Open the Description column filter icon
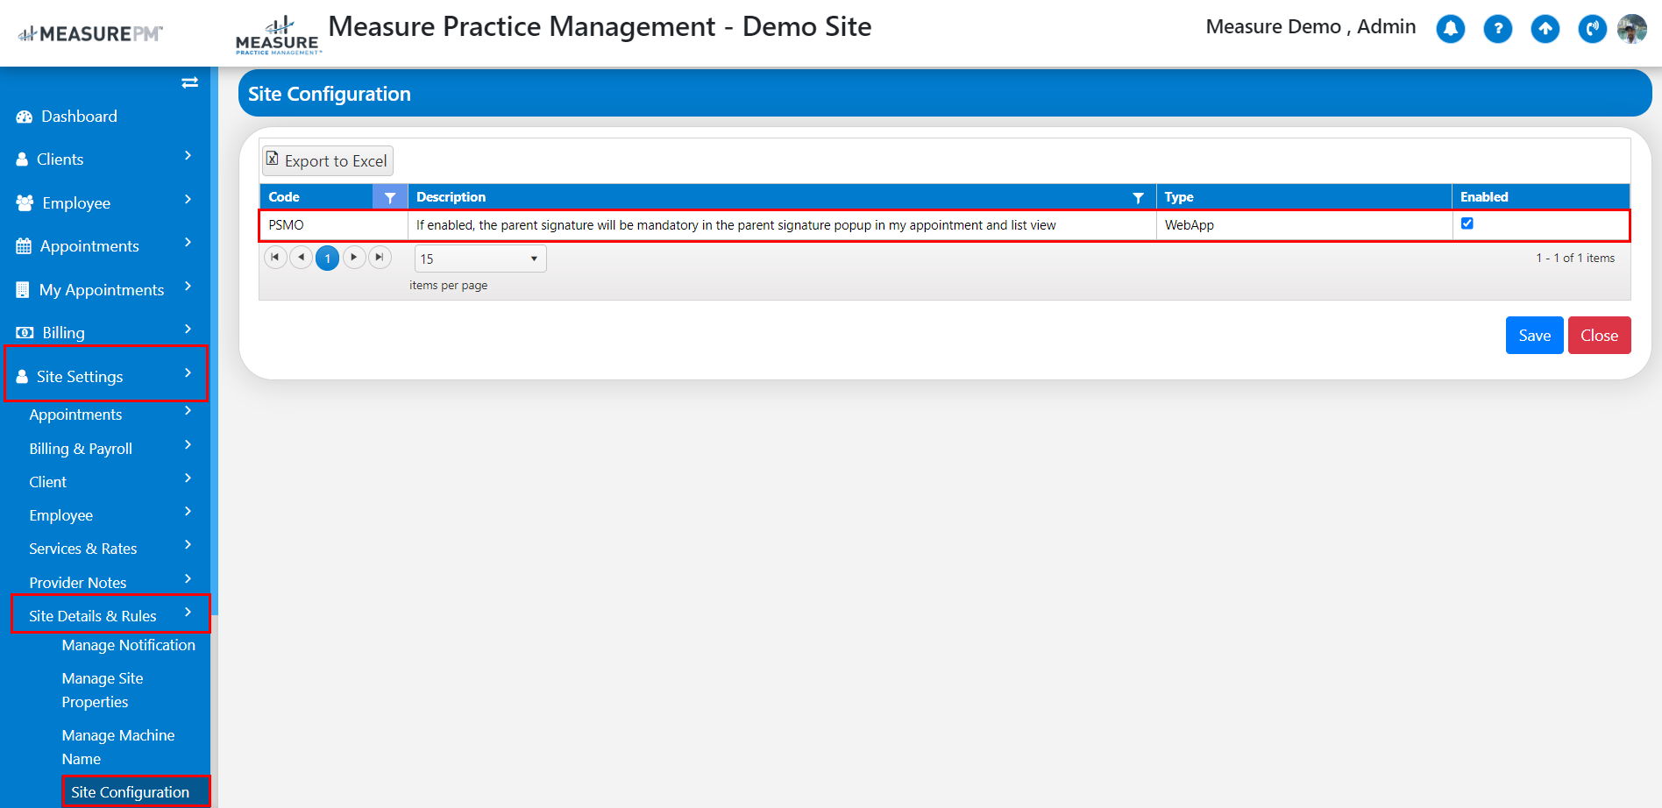 click(1138, 197)
